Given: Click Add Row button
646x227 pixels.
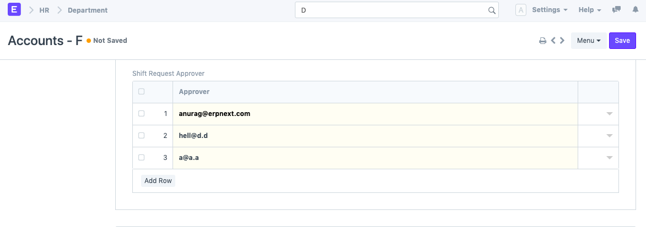Looking at the screenshot, I should tap(158, 181).
